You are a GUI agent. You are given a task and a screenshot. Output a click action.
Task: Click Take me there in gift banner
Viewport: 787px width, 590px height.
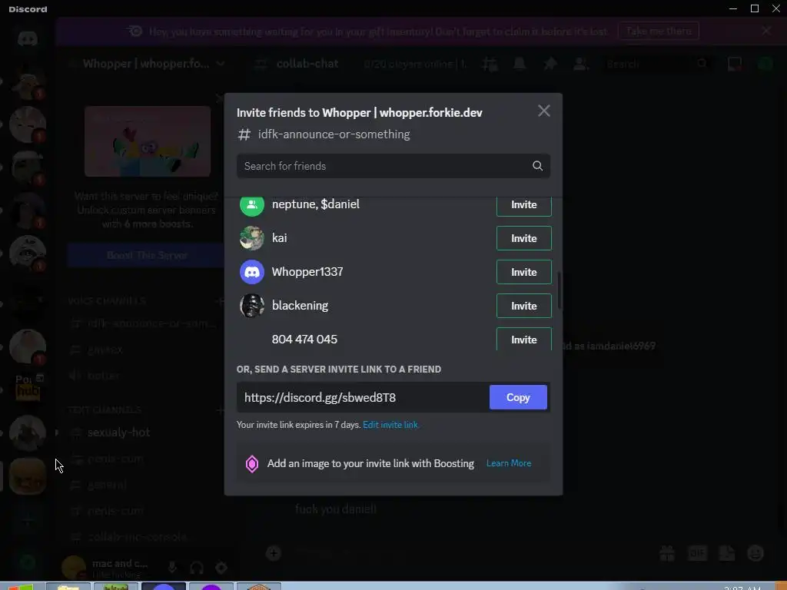pos(659,31)
